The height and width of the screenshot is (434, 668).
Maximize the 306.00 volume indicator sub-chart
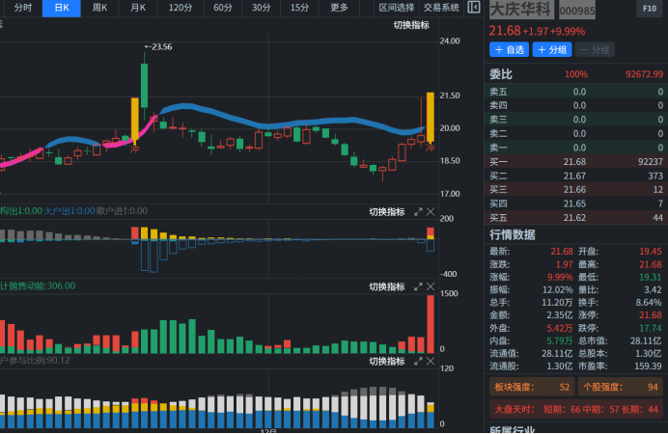point(418,286)
